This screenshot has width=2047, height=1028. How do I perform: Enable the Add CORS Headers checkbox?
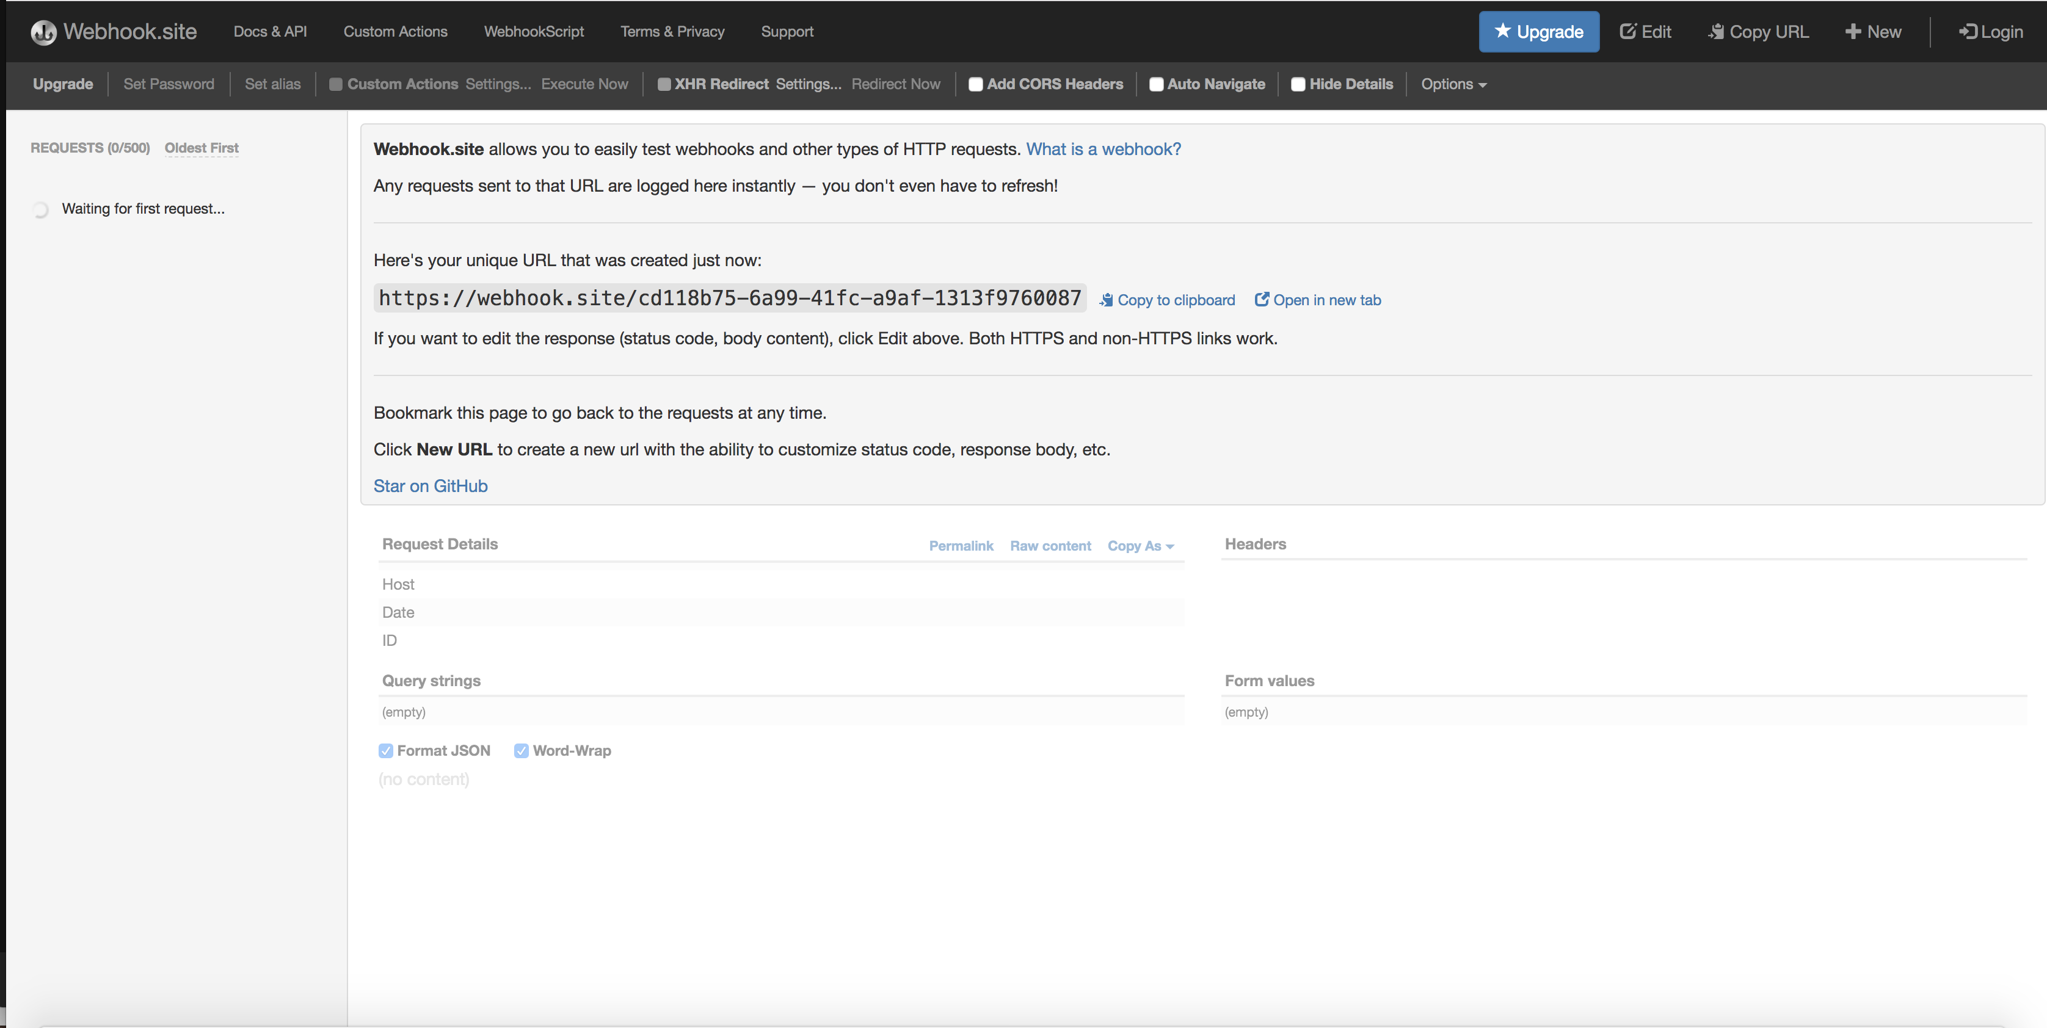[976, 84]
